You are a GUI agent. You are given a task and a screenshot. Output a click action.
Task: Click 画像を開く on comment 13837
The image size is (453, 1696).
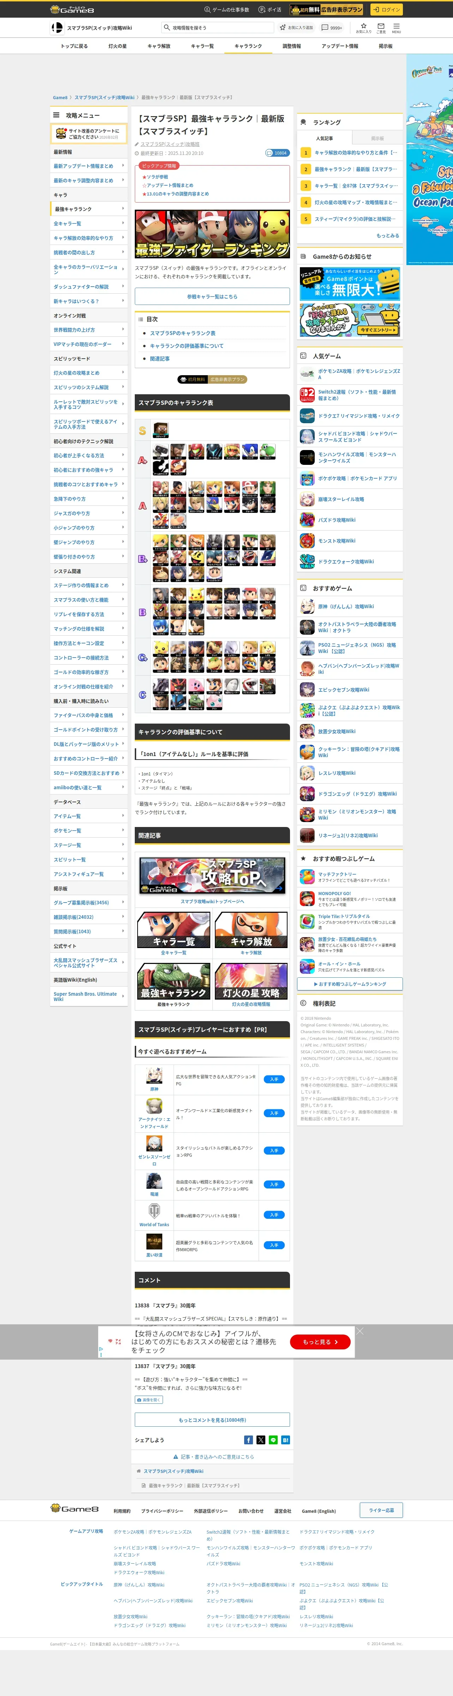(x=149, y=1400)
